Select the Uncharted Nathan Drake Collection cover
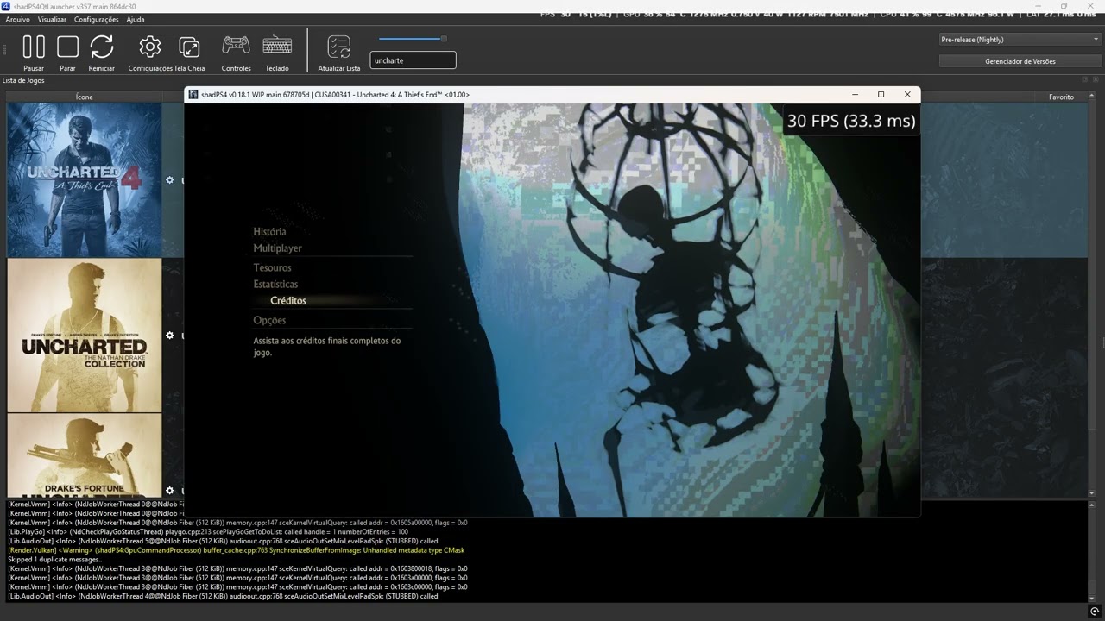The width and height of the screenshot is (1105, 621). pos(85,336)
